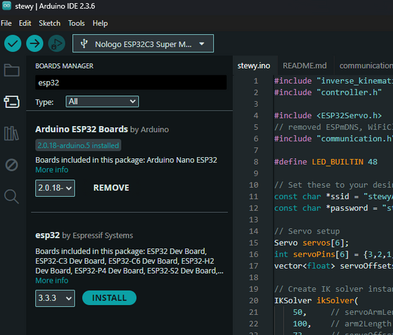Screen dimensions: 393x335
Task: Open the Sketchbook folder icon in sidebar
Action: [12, 71]
